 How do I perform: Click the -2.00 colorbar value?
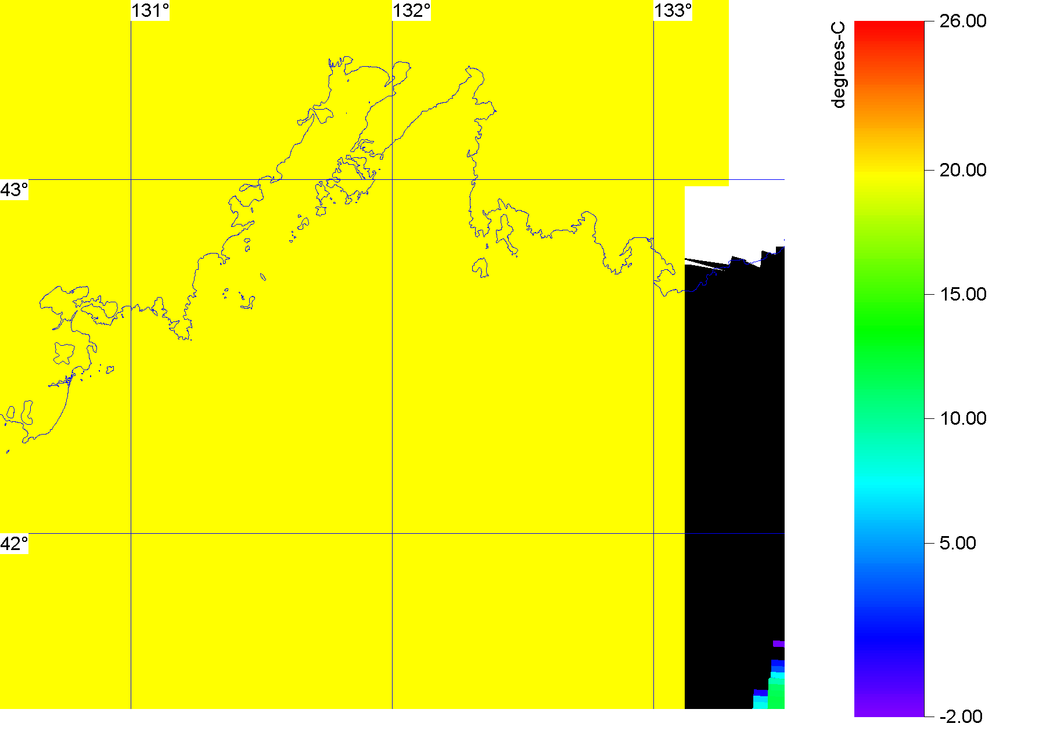pyautogui.click(x=961, y=717)
